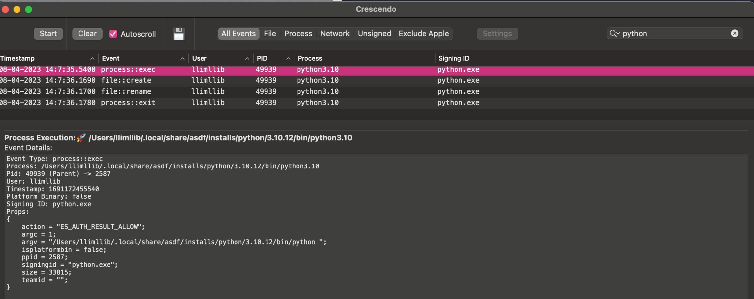Clear the python search text
The image size is (754, 299).
(734, 33)
